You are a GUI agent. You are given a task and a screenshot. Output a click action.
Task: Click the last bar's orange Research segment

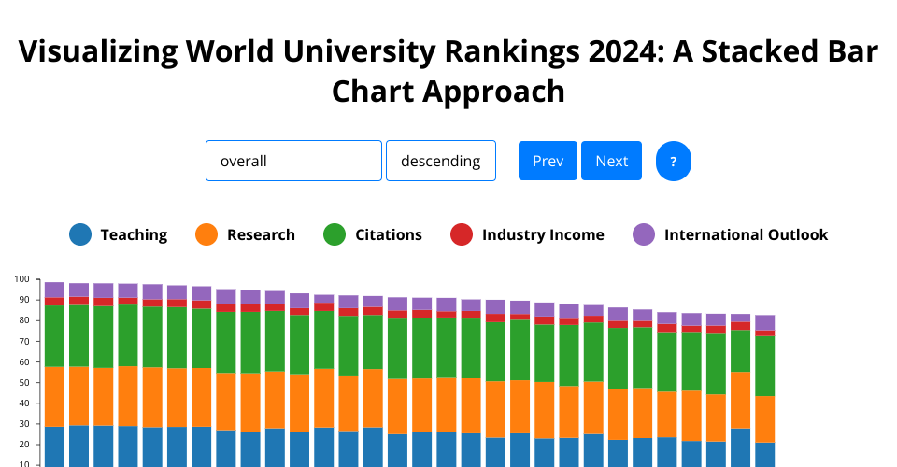click(765, 418)
